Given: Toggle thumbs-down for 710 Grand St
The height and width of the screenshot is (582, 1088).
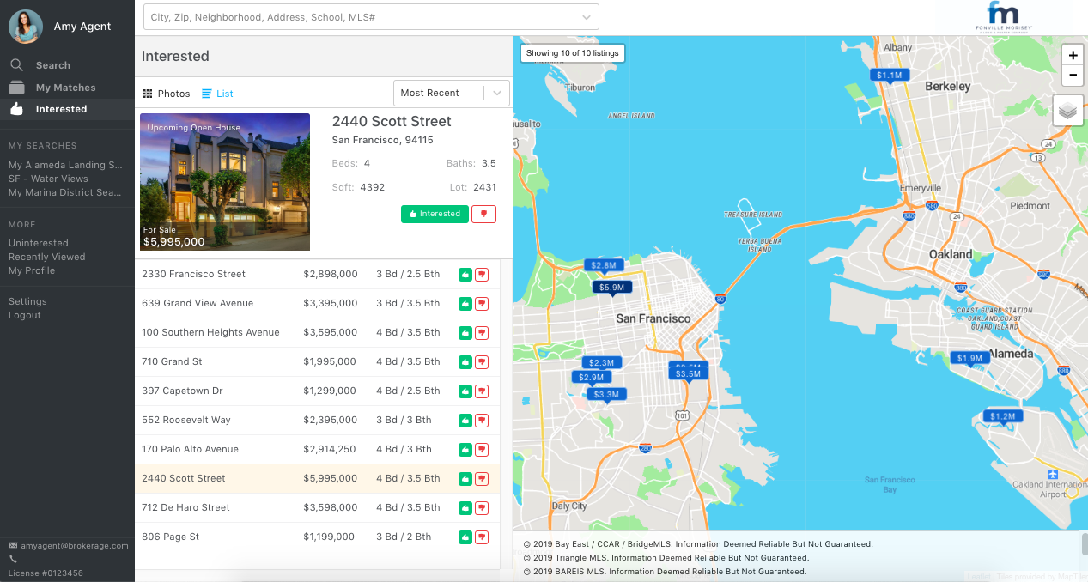Looking at the screenshot, I should click(482, 362).
